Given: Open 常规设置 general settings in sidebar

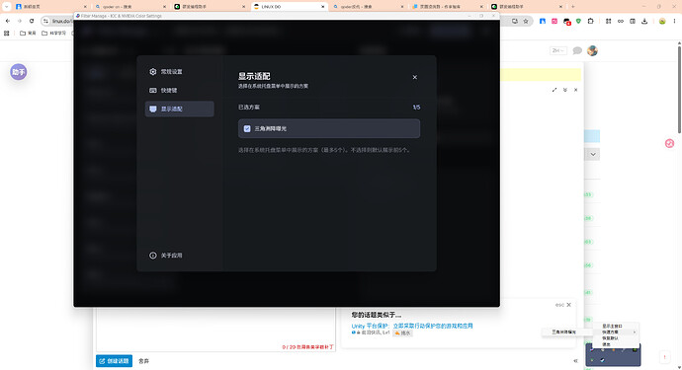Looking at the screenshot, I should point(179,72).
